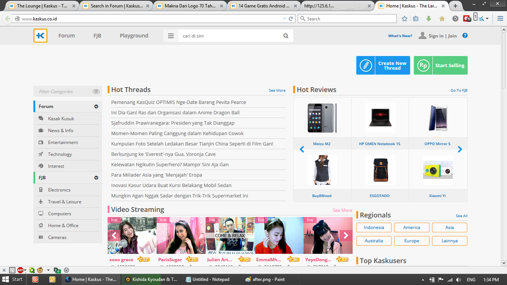The height and width of the screenshot is (285, 507).
Task: Open thread 'Para Miliader Asia yang Menjajah Eropa'
Action: point(157,175)
